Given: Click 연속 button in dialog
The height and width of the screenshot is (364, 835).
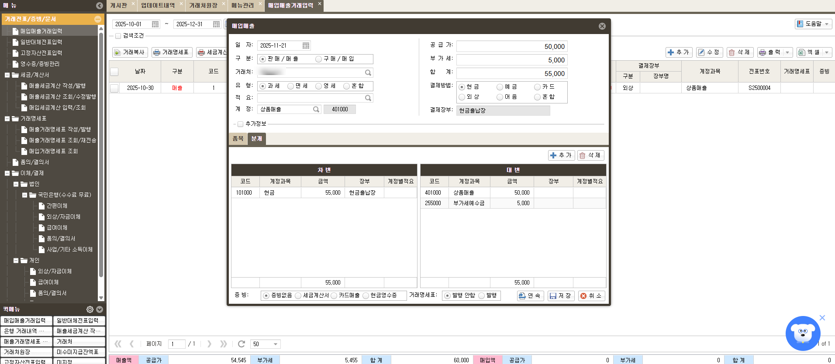Looking at the screenshot, I should tap(530, 296).
